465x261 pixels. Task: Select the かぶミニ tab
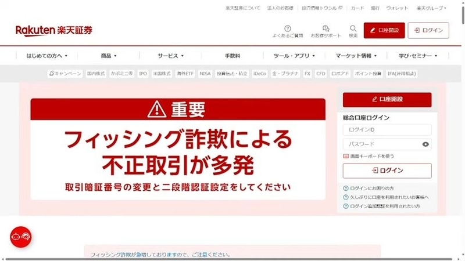pyautogui.click(x=121, y=74)
